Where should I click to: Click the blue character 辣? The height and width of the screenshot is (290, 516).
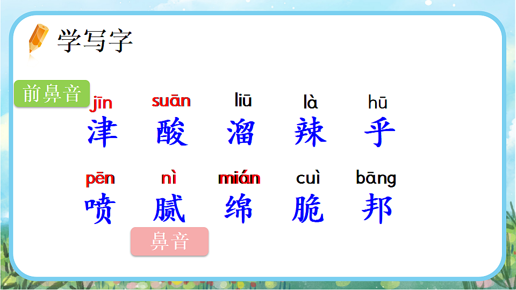310,132
